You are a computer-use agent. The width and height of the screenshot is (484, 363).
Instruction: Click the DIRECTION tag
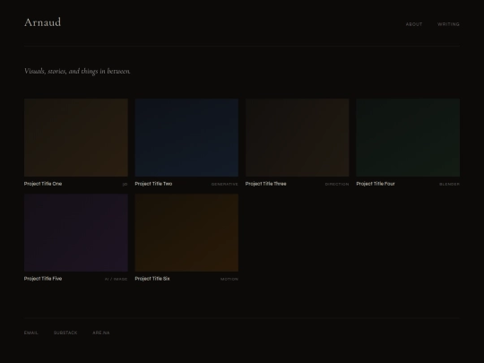coord(337,185)
